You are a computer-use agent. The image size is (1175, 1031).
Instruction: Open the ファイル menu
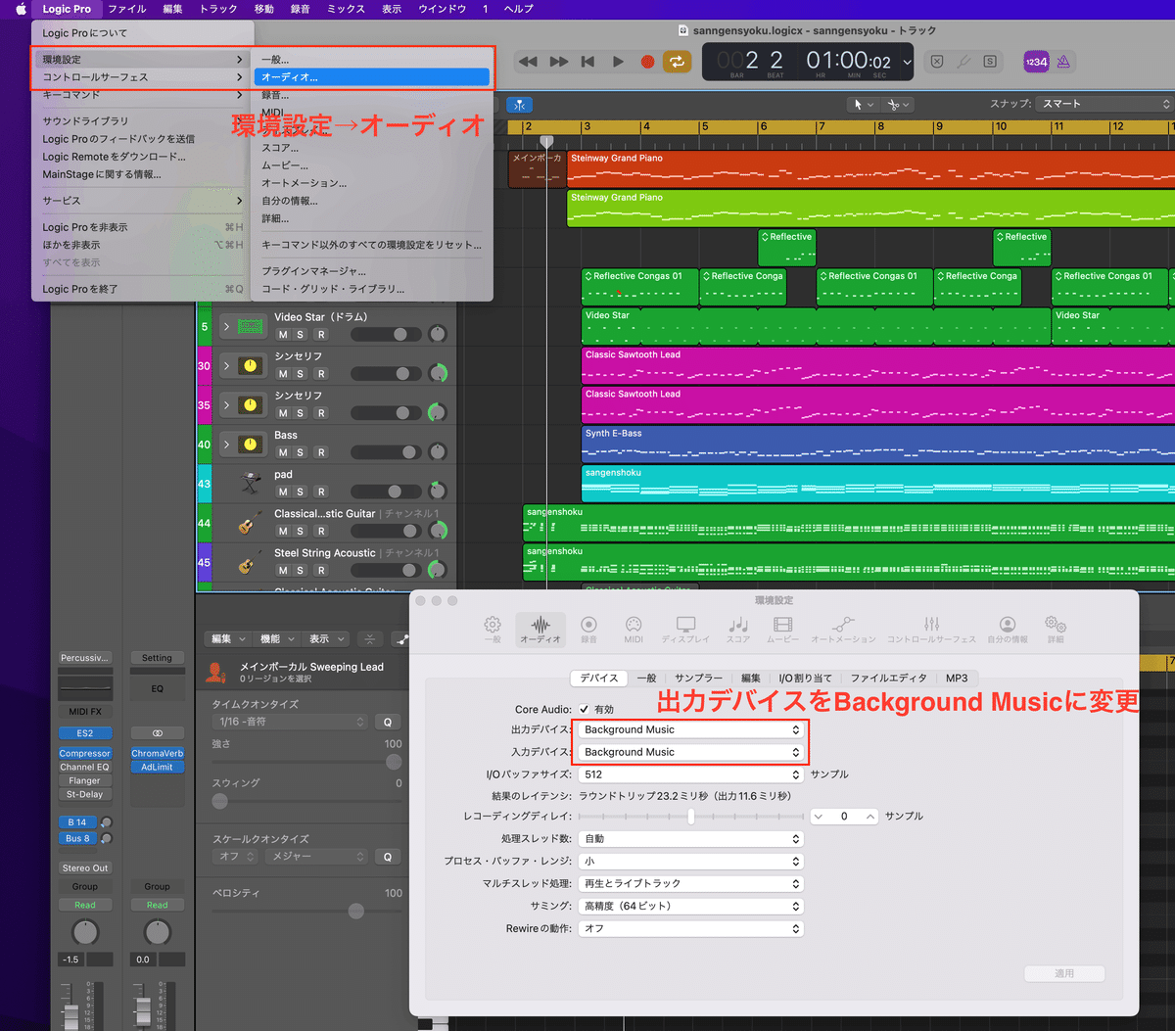[x=127, y=9]
